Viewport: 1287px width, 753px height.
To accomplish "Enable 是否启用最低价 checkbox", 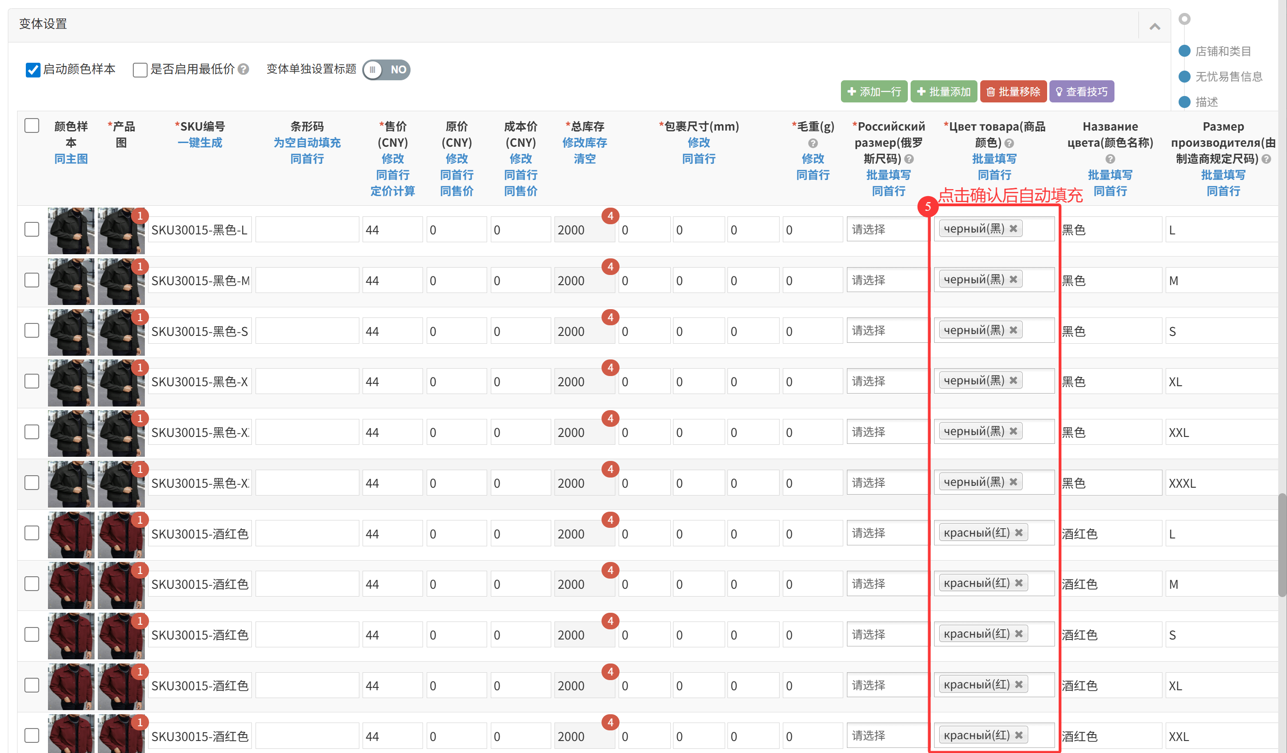I will (x=139, y=70).
